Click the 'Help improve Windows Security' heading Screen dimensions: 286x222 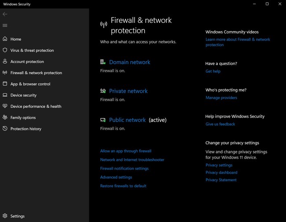click(235, 116)
